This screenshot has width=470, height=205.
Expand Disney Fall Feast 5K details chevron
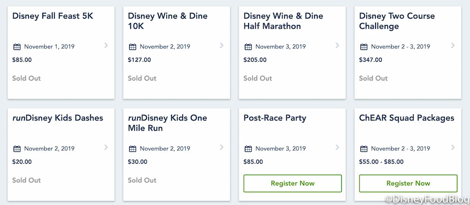pos(106,45)
